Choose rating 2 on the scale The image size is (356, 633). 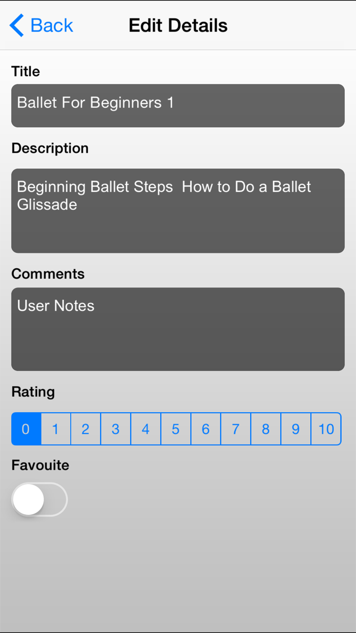(x=85, y=429)
